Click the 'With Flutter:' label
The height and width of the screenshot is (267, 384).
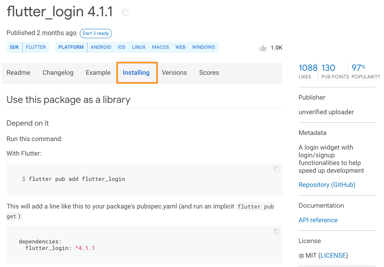pyautogui.click(x=24, y=154)
